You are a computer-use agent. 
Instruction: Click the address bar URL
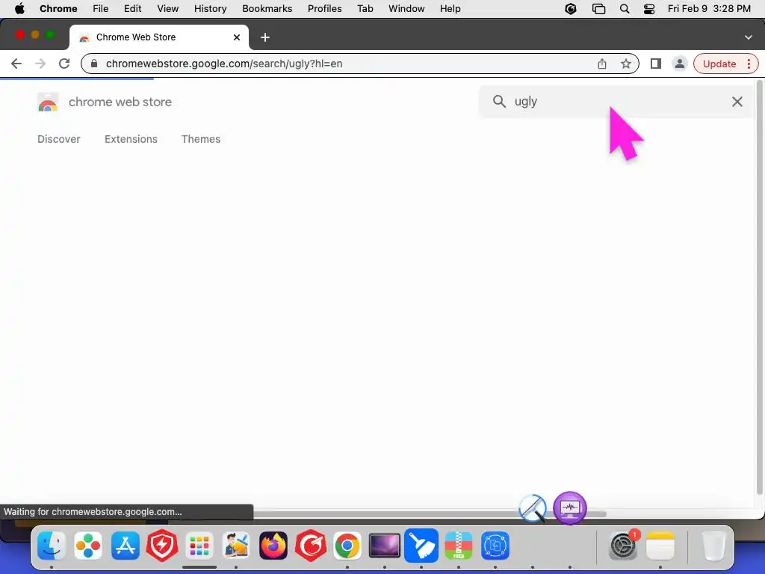coord(224,64)
